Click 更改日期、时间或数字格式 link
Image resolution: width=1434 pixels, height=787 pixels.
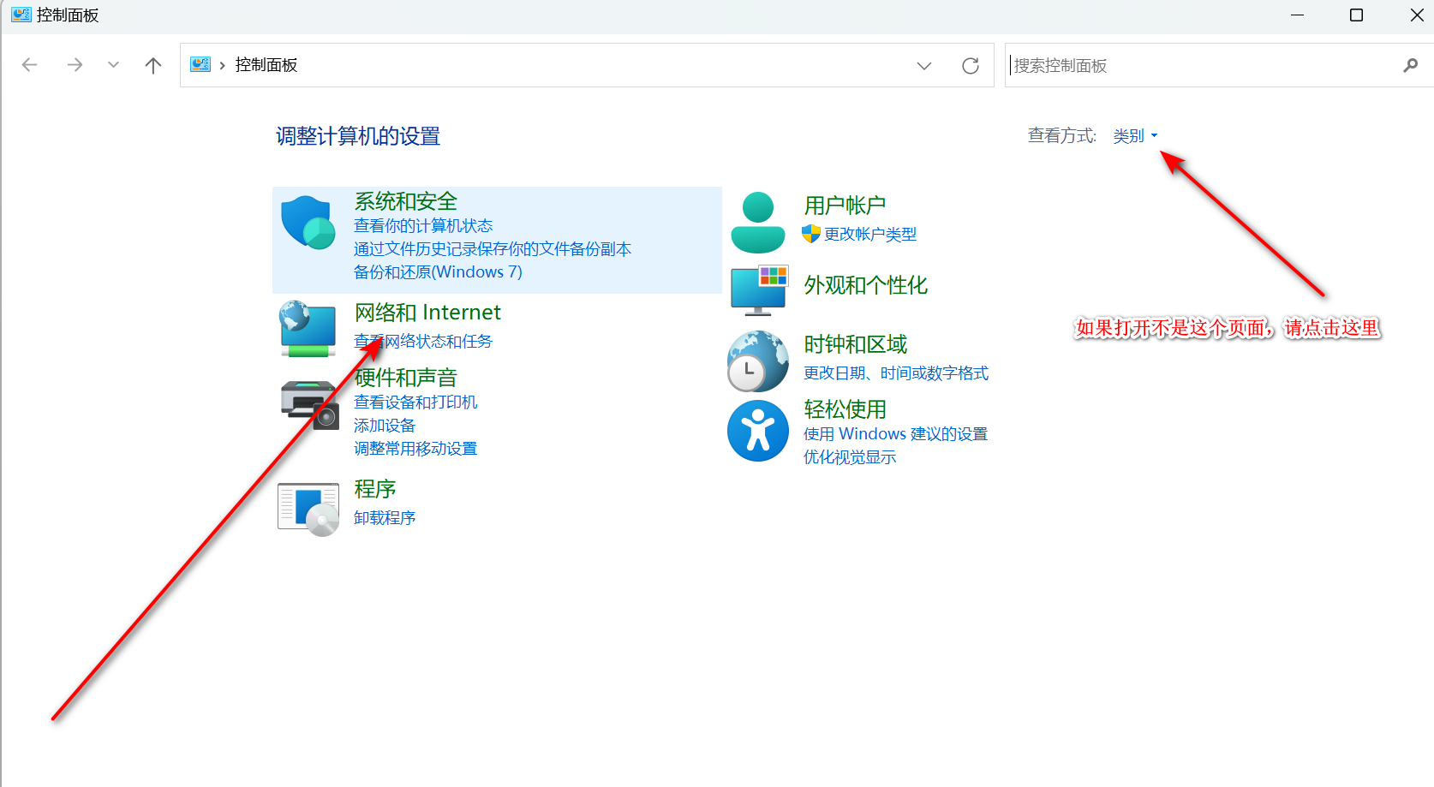click(x=895, y=373)
